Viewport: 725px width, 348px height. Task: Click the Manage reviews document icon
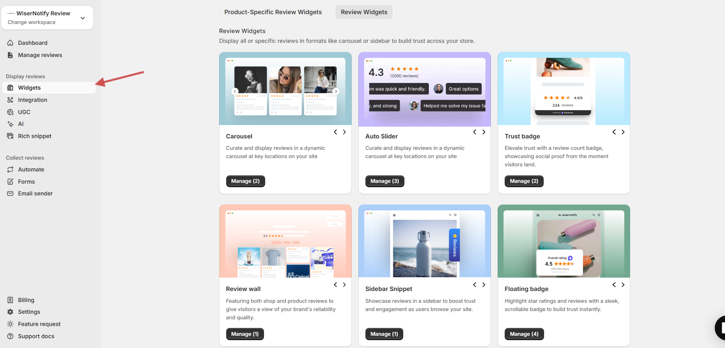[x=10, y=55]
